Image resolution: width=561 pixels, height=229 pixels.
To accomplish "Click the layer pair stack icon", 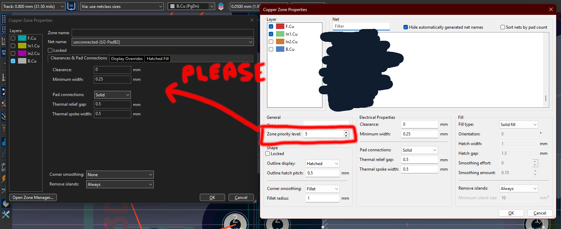I will coord(221,6).
